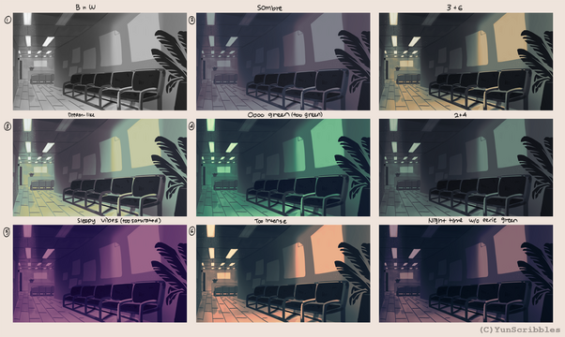Open the Dream-like yellow-teal hallway panel
The image size is (565, 337).
(x=99, y=168)
